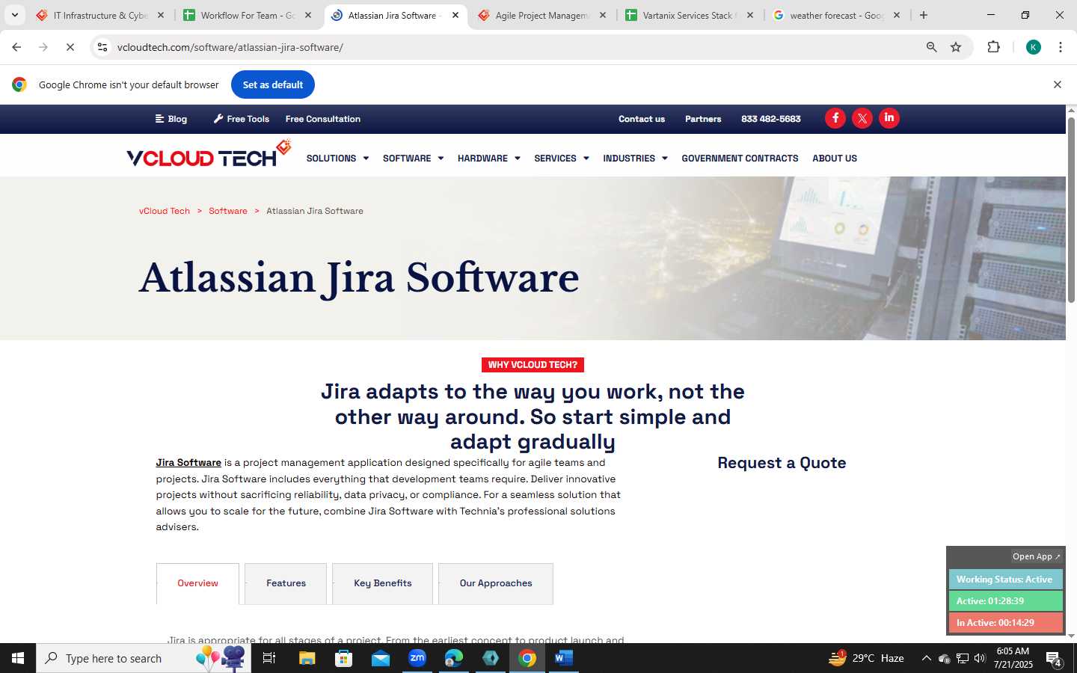Viewport: 1077px width, 673px height.
Task: Click the page vertical scrollbar
Action: (x=1071, y=209)
